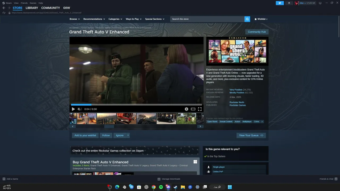This screenshot has height=191, width=340.
Task: Click the magnifier search button
Action: click(x=247, y=19)
